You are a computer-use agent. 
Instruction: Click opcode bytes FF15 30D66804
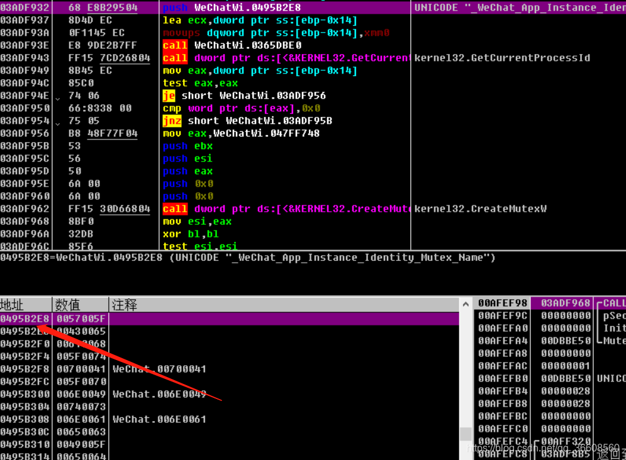pos(109,209)
